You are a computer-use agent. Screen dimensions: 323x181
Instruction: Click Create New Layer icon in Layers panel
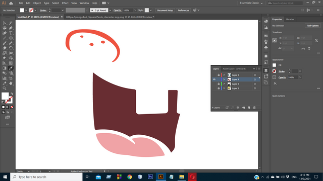click(x=249, y=108)
